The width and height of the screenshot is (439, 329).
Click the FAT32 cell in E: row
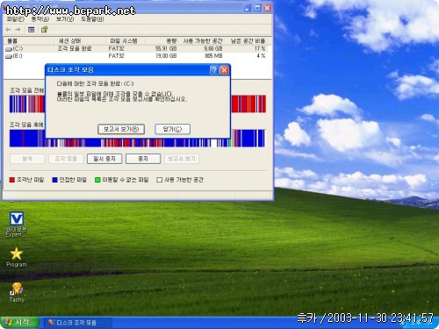tap(116, 56)
